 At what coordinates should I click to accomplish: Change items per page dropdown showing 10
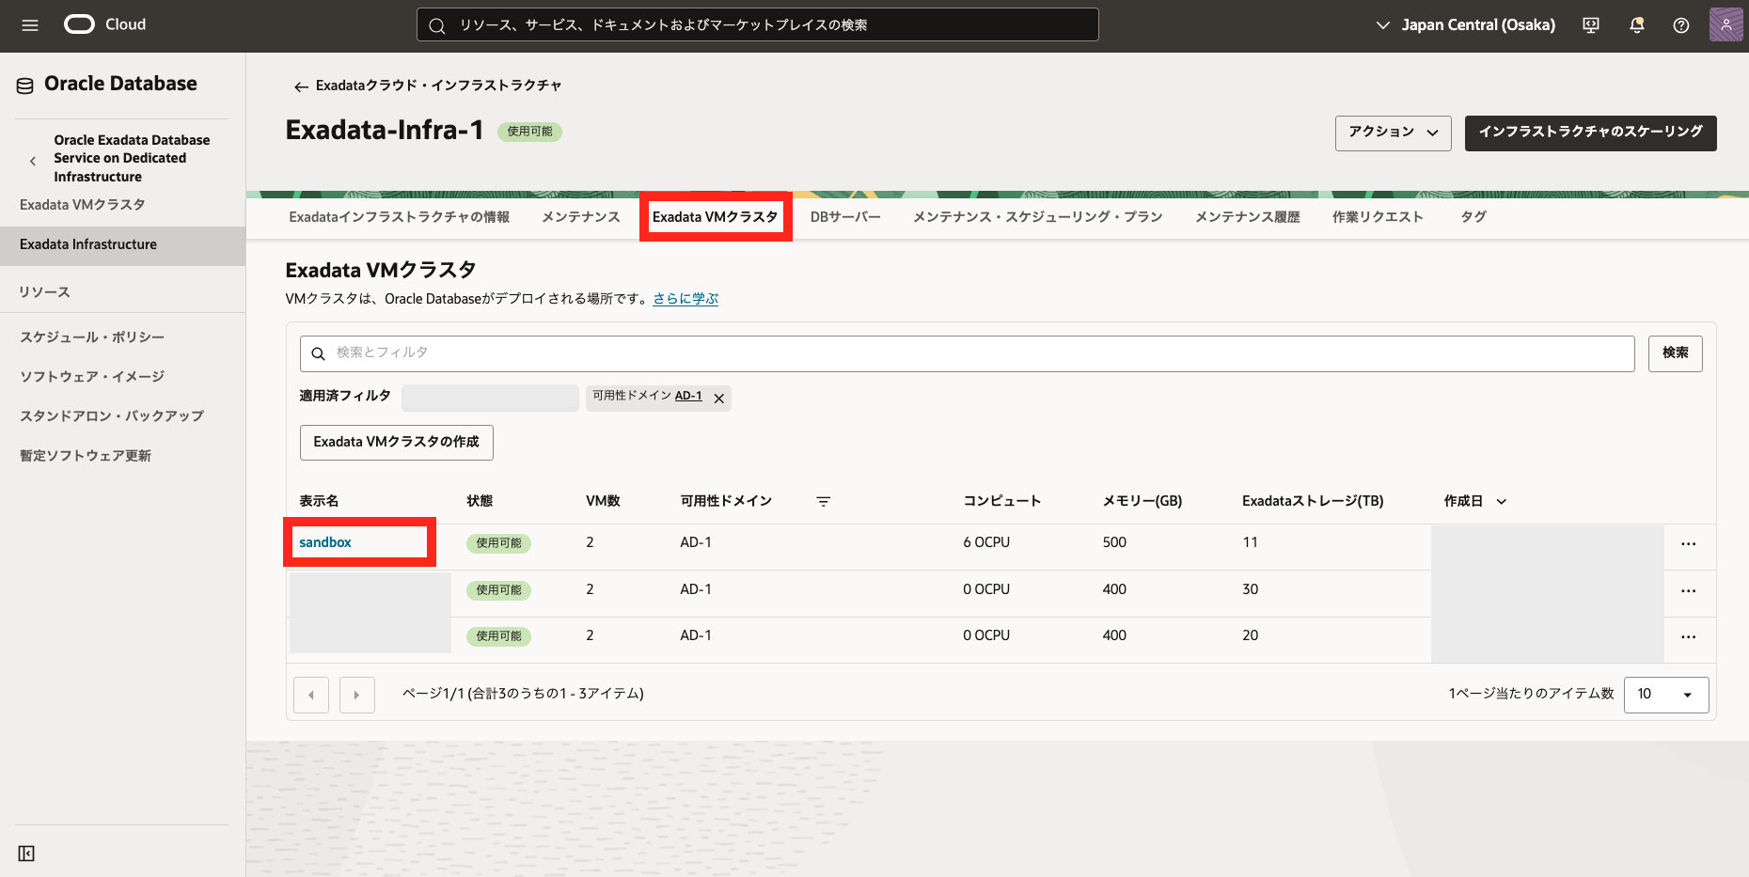(x=1665, y=695)
